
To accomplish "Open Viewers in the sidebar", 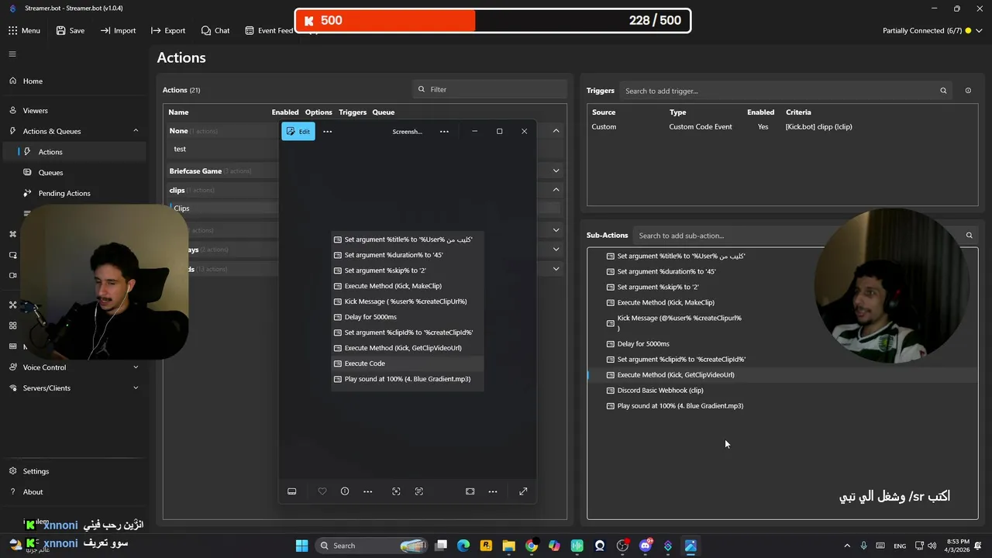I will coord(35,110).
